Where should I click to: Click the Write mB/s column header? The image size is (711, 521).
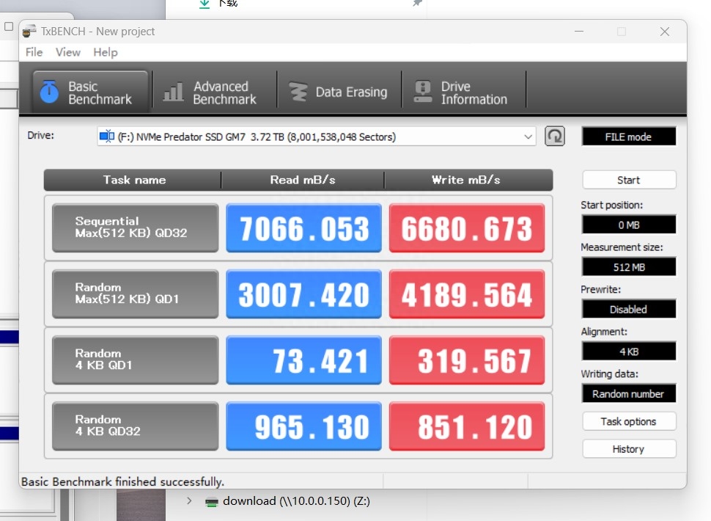pyautogui.click(x=468, y=180)
